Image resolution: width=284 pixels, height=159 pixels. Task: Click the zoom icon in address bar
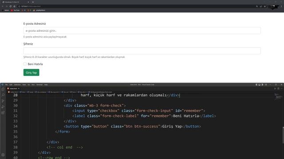pos(257,6)
